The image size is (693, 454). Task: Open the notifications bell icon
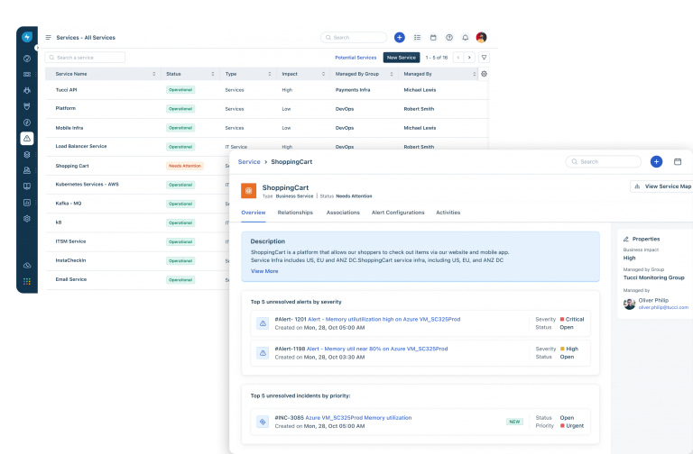click(x=465, y=38)
